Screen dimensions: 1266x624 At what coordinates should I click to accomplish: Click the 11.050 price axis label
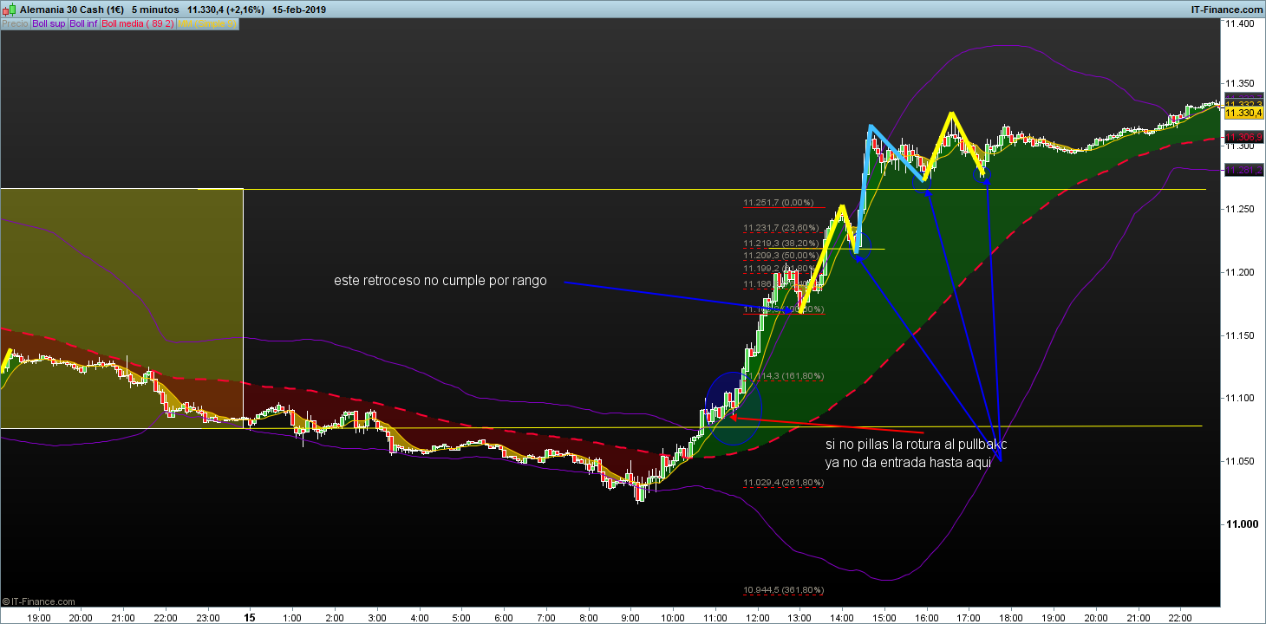coord(1240,461)
